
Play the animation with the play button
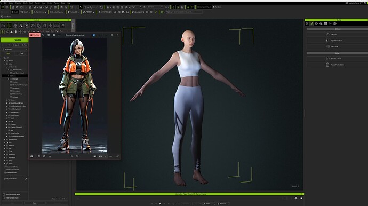click(160, 204)
